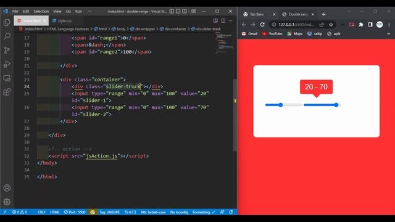395x222 pixels.
Task: Go back in the browser
Action: 244,25
